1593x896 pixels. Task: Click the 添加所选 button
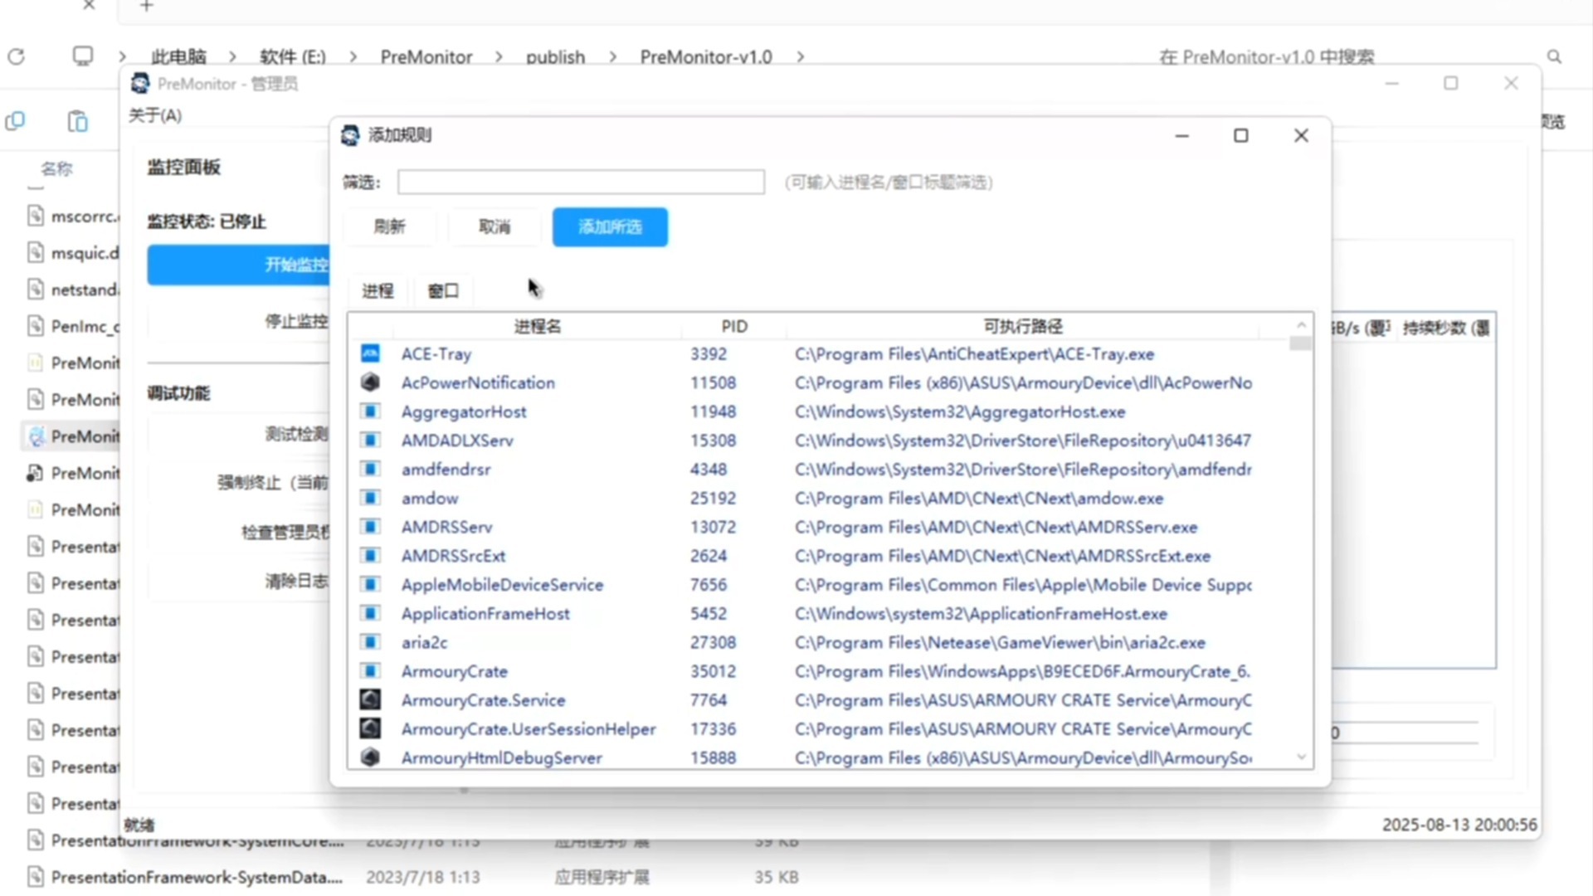tap(610, 226)
